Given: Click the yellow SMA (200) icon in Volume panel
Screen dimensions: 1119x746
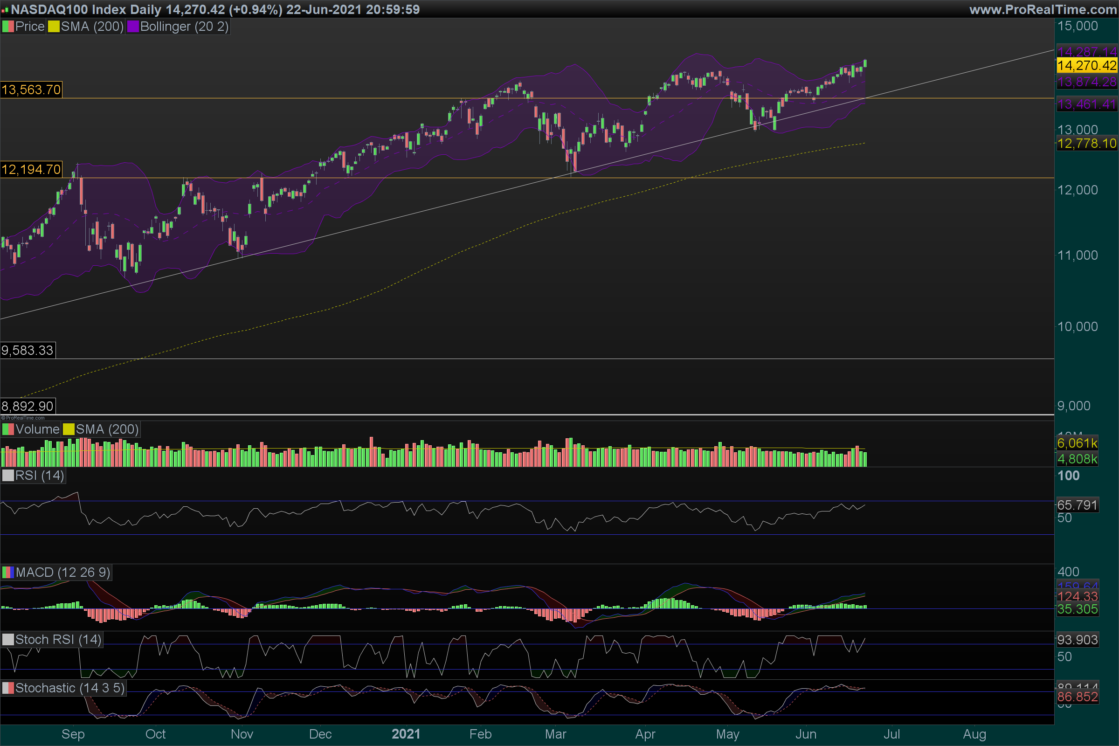Looking at the screenshot, I should click(69, 429).
